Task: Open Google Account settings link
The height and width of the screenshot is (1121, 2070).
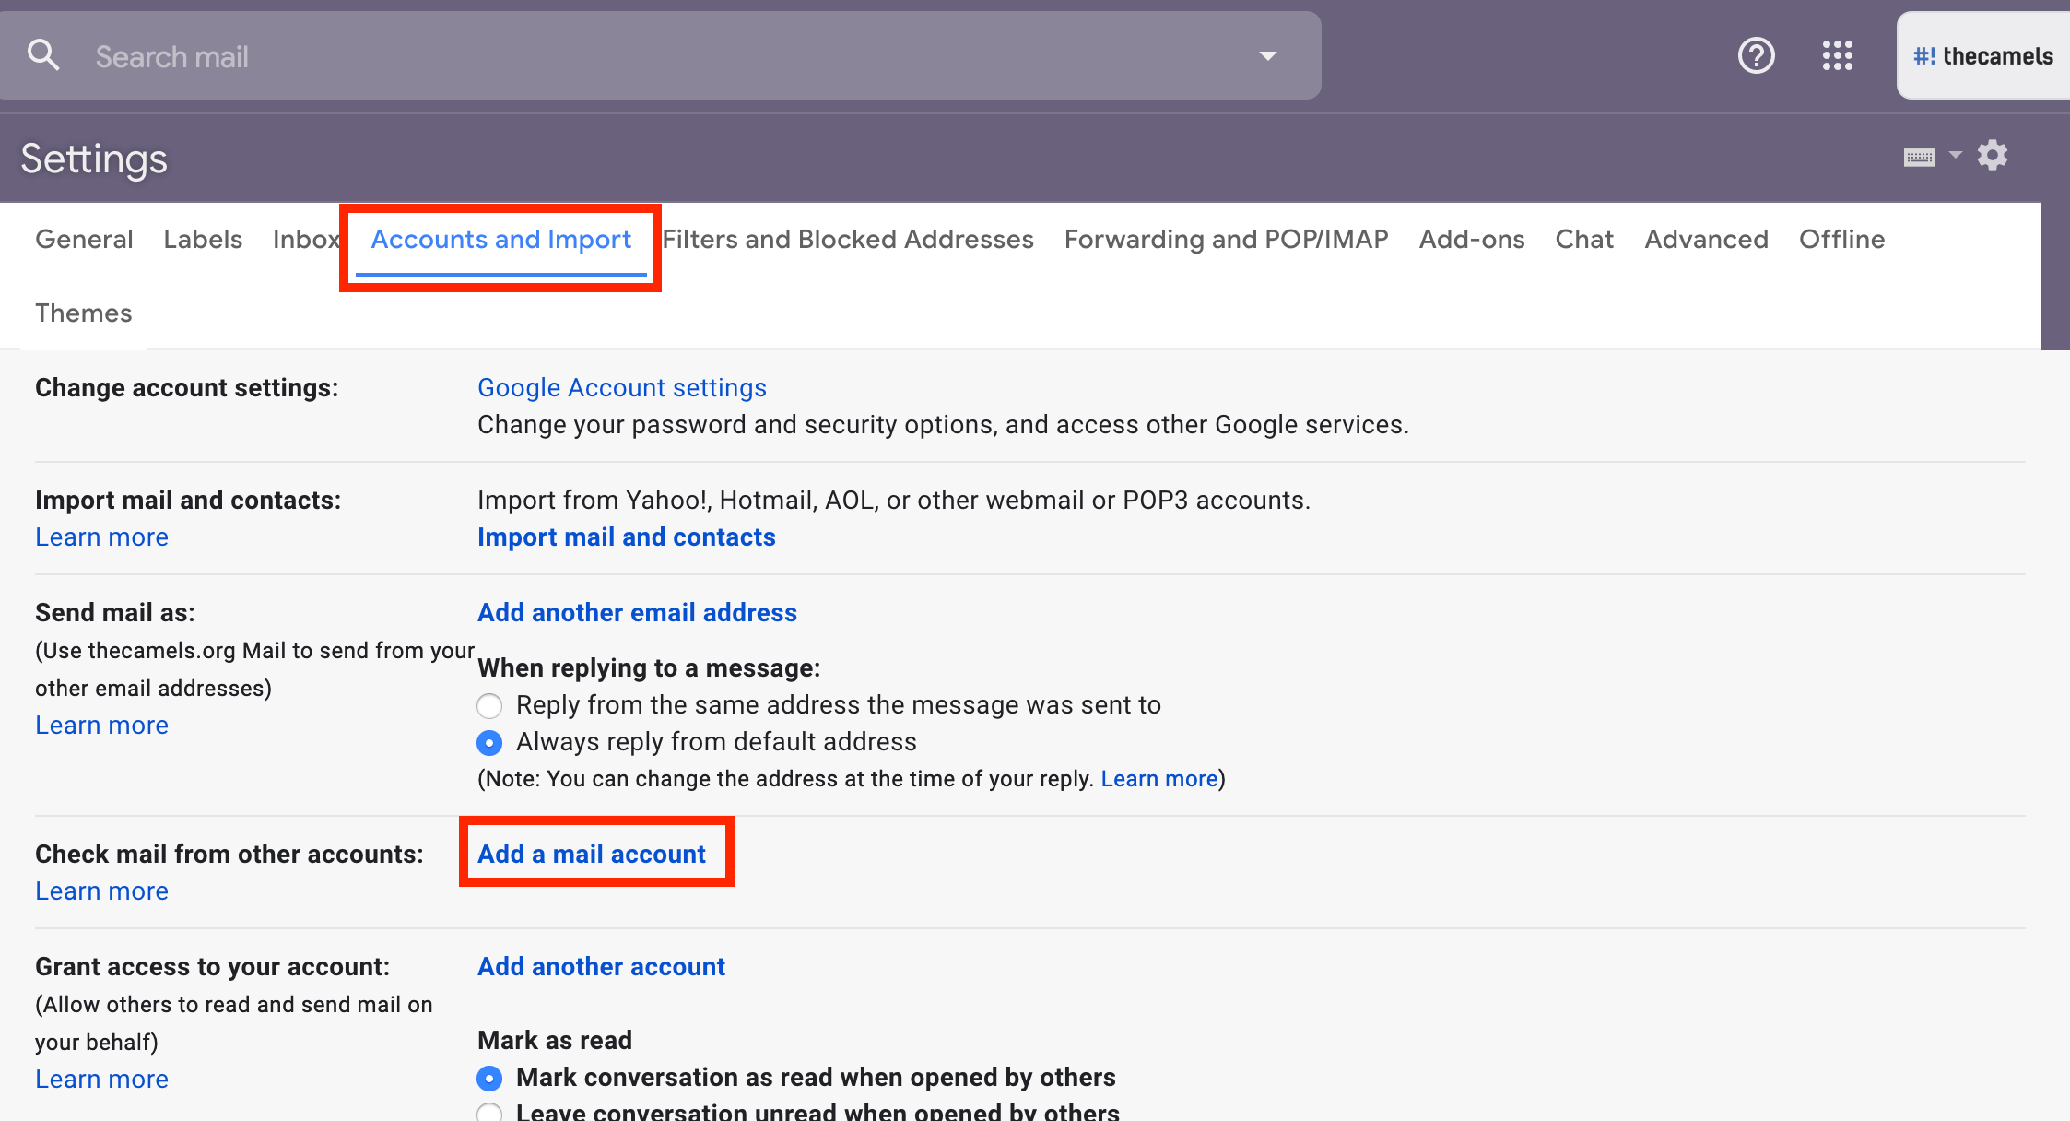Action: (x=622, y=387)
